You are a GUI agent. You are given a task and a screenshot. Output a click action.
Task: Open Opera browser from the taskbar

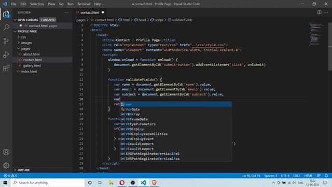click(x=122, y=182)
